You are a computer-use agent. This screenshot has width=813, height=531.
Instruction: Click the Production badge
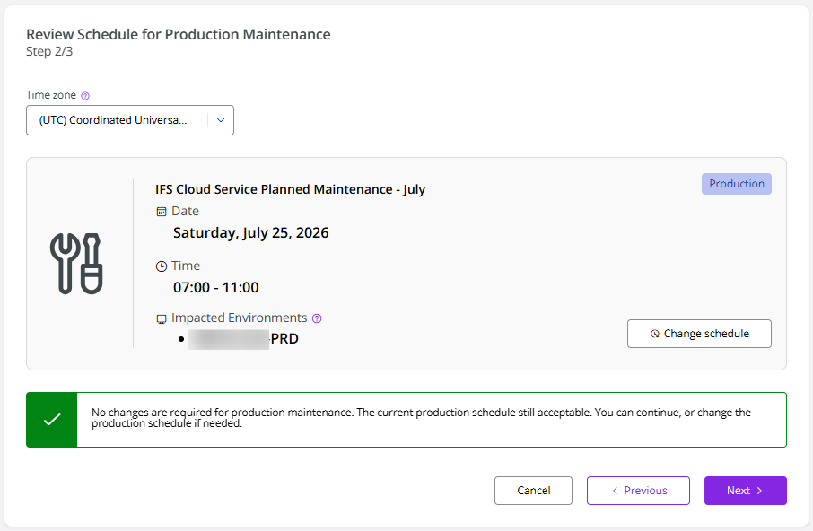[736, 184]
